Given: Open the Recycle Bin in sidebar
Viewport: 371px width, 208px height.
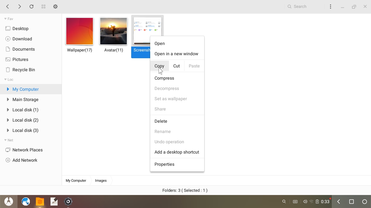Looking at the screenshot, I should pos(24,70).
